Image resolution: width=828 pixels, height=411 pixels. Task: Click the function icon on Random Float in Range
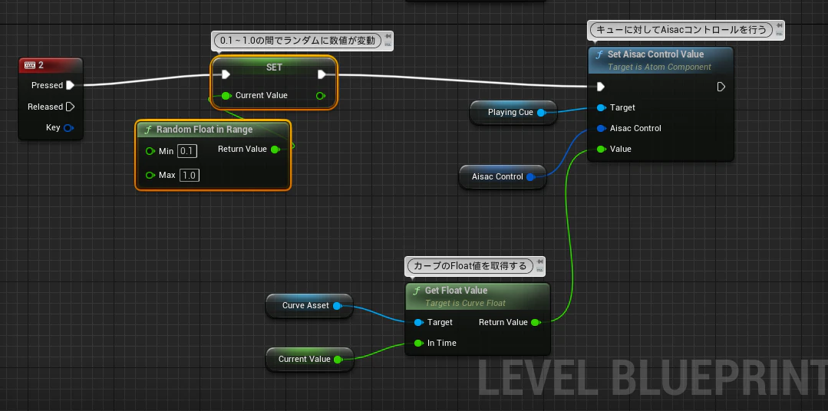[148, 130]
